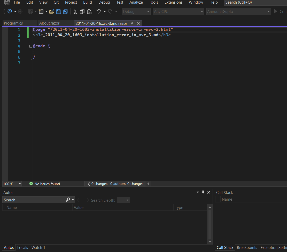The width and height of the screenshot is (287, 252).
Task: Click the green Start debugging arrow
Action: (x=275, y=11)
